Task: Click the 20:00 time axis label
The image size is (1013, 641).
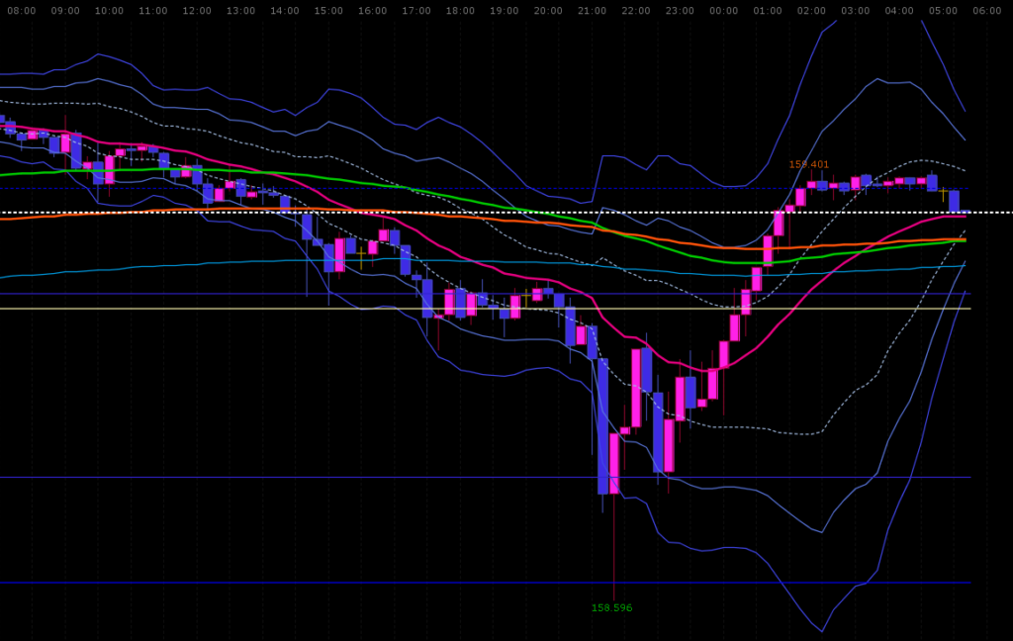Action: (548, 11)
